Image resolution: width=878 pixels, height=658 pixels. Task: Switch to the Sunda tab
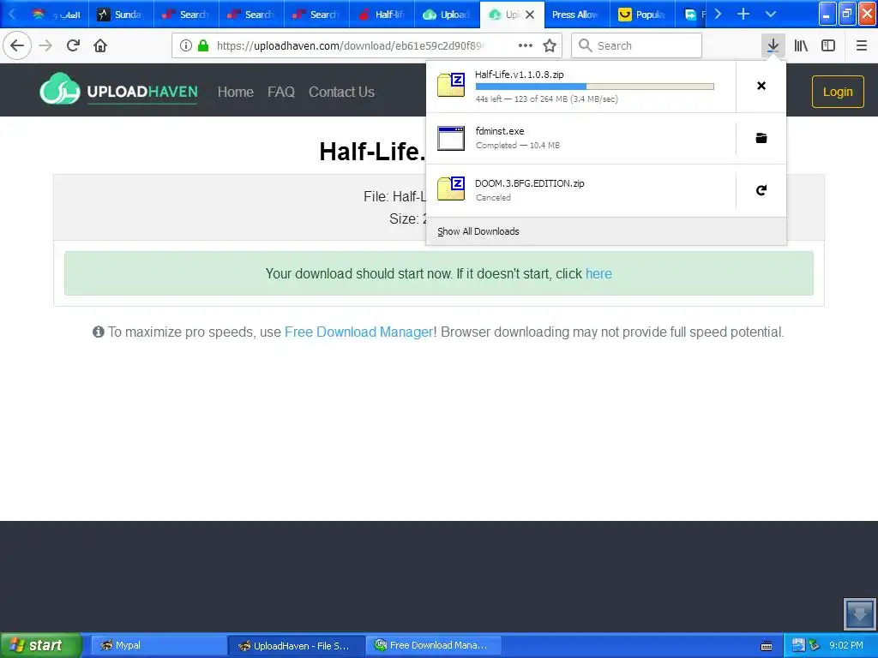[x=121, y=15]
